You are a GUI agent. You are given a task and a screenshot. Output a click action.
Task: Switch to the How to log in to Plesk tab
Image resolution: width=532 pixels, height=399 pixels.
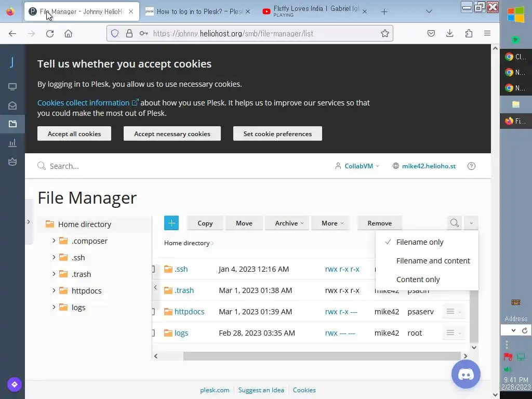coord(198,11)
